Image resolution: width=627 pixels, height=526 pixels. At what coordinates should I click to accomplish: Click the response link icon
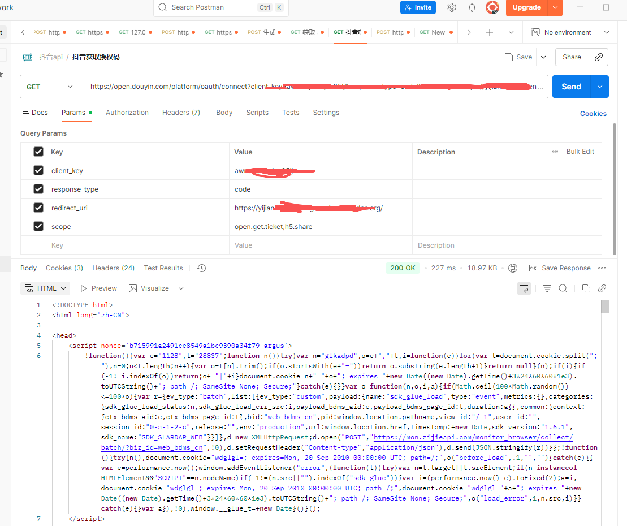coord(602,288)
